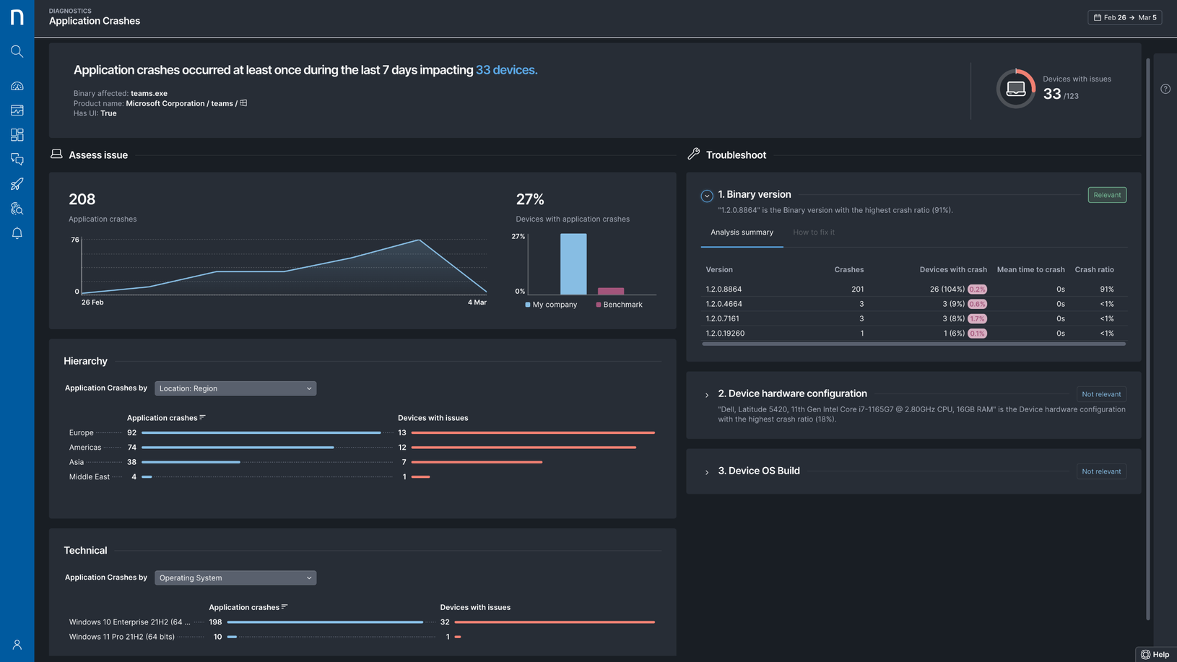Select the dashboard gauge icon in the sidebar
Image resolution: width=1177 pixels, height=662 pixels.
(17, 86)
